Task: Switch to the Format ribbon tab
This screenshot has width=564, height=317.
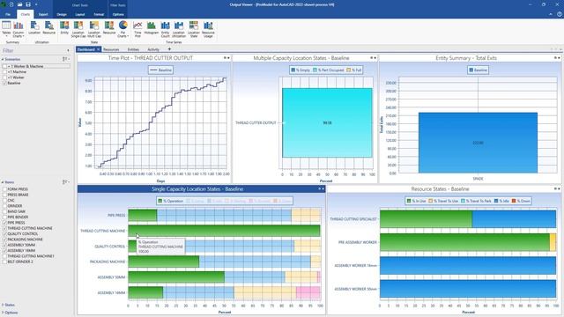Action: tap(99, 14)
